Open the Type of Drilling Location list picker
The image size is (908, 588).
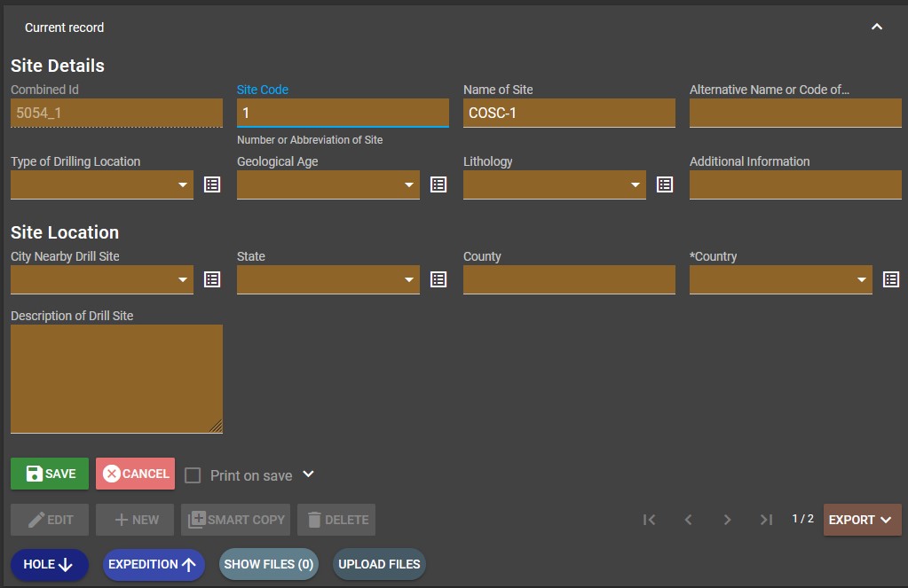[211, 184]
